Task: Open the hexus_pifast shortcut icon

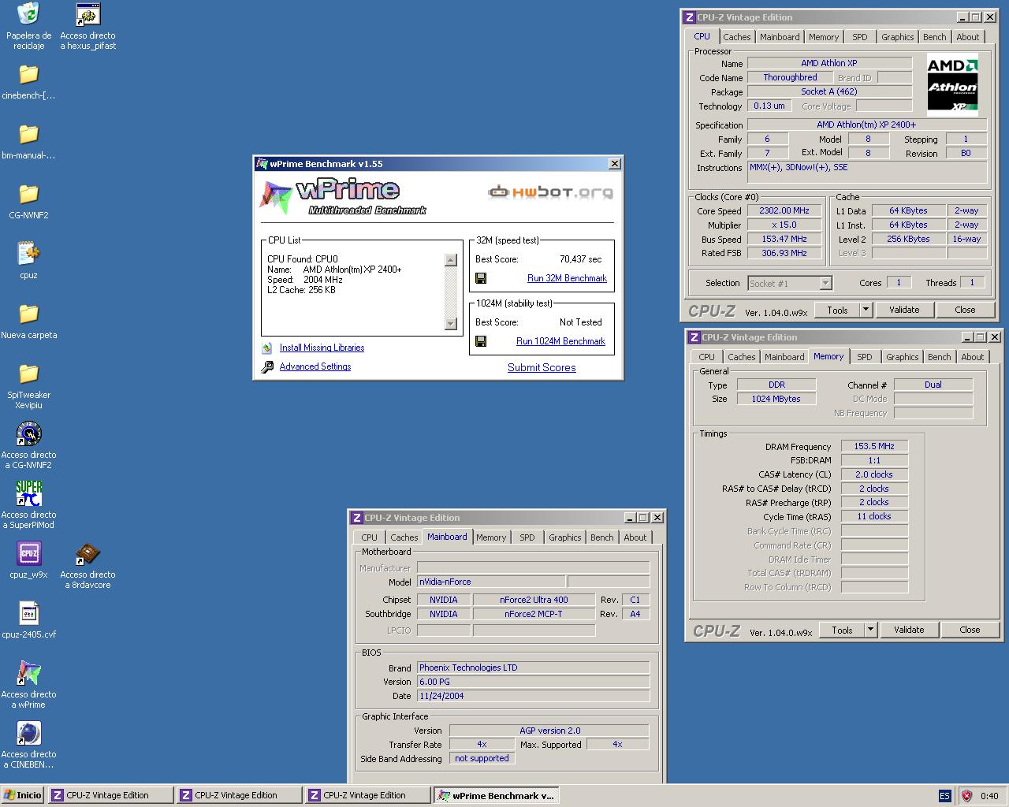Action: pos(87,14)
